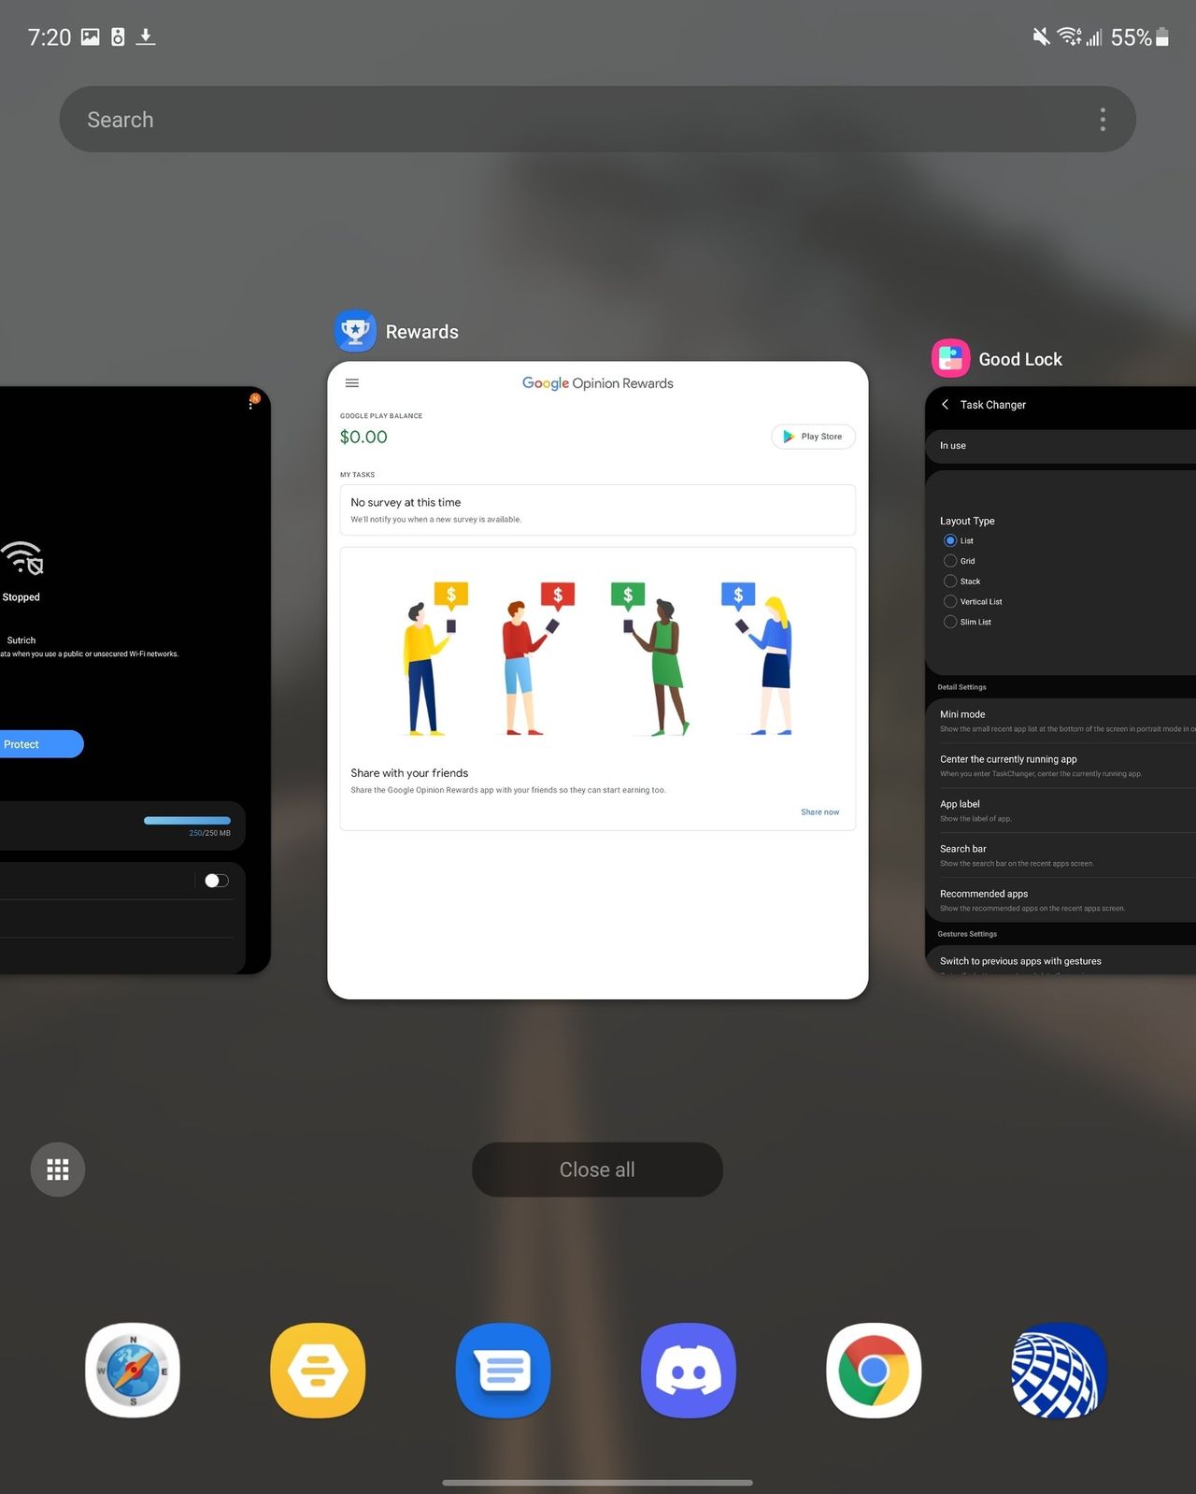Tap the $0.00 Google Play balance
This screenshot has height=1494, width=1196.
tap(363, 437)
